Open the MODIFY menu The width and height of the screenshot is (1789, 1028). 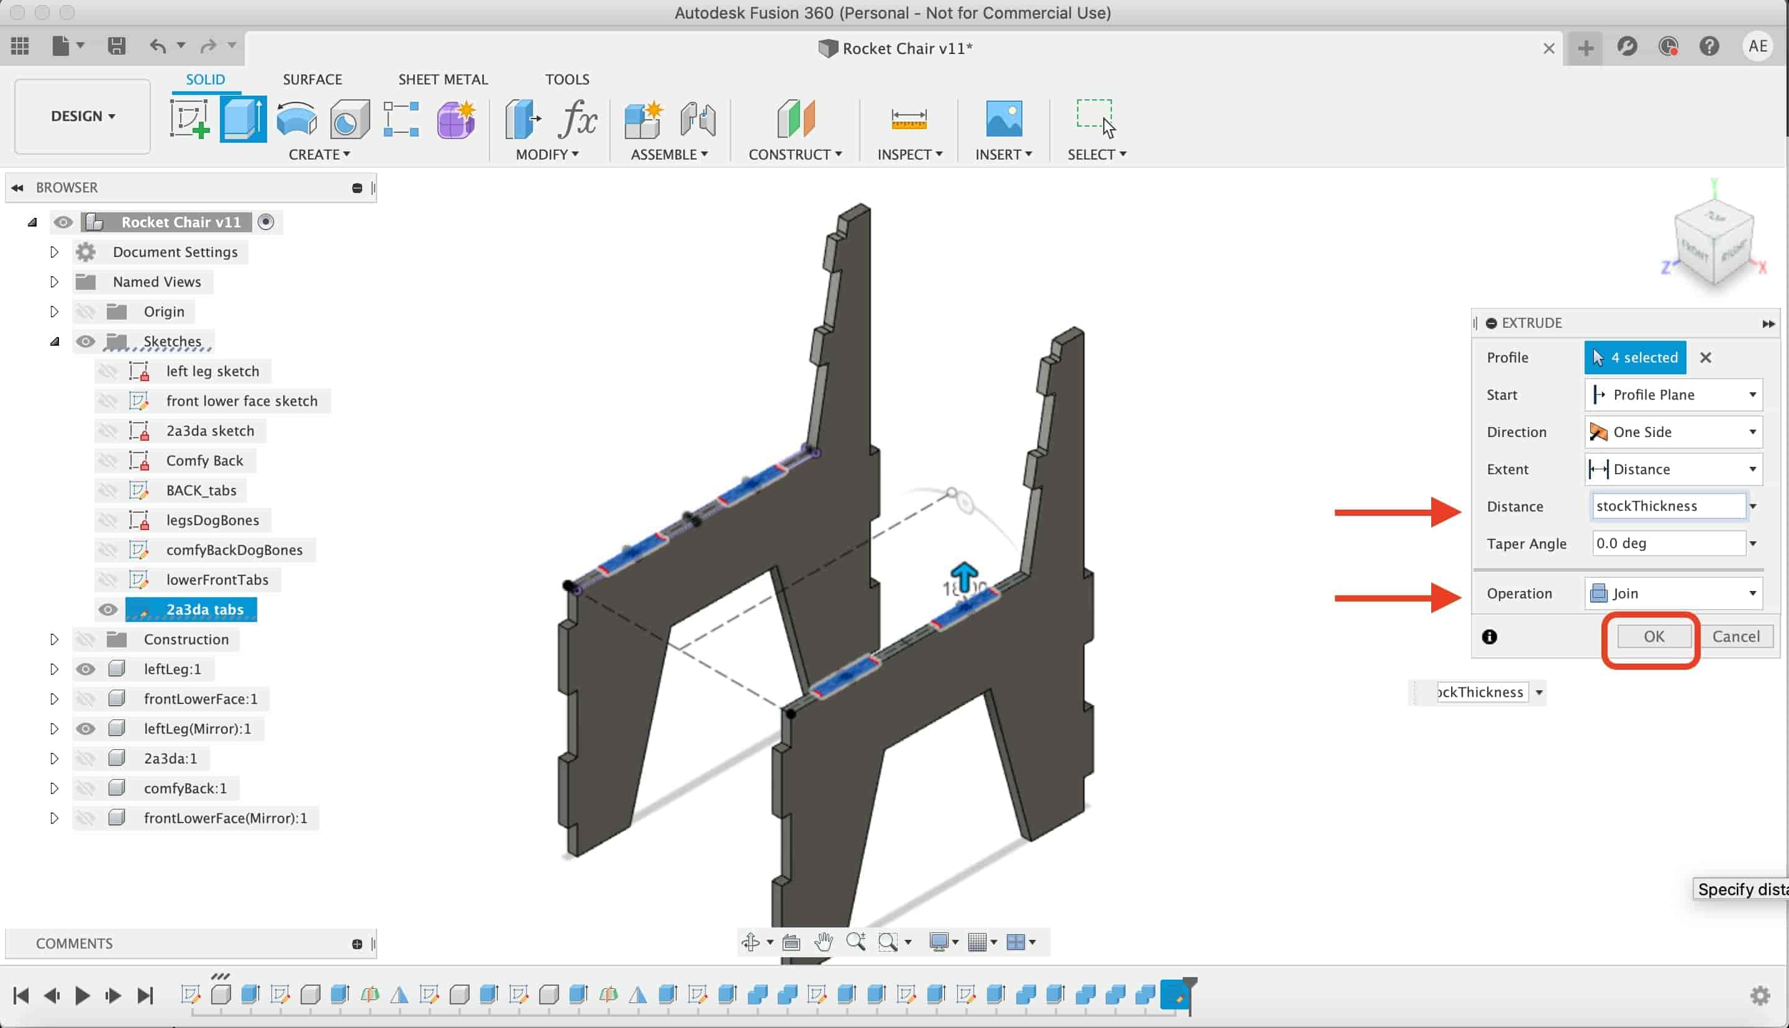[547, 155]
